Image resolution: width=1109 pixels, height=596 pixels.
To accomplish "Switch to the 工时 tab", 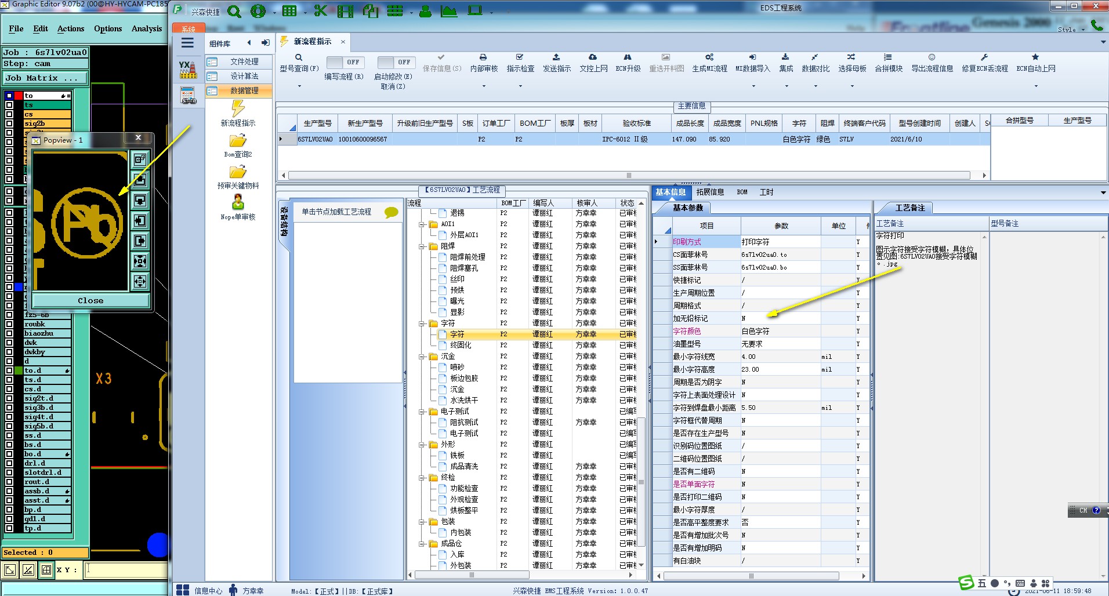I will pyautogui.click(x=766, y=192).
